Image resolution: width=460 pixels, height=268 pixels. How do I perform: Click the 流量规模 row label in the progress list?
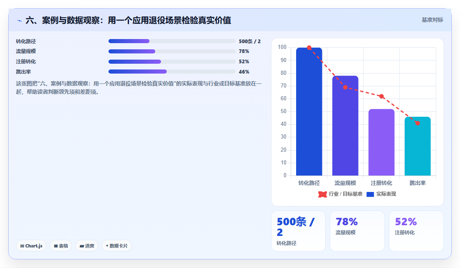pyautogui.click(x=26, y=51)
